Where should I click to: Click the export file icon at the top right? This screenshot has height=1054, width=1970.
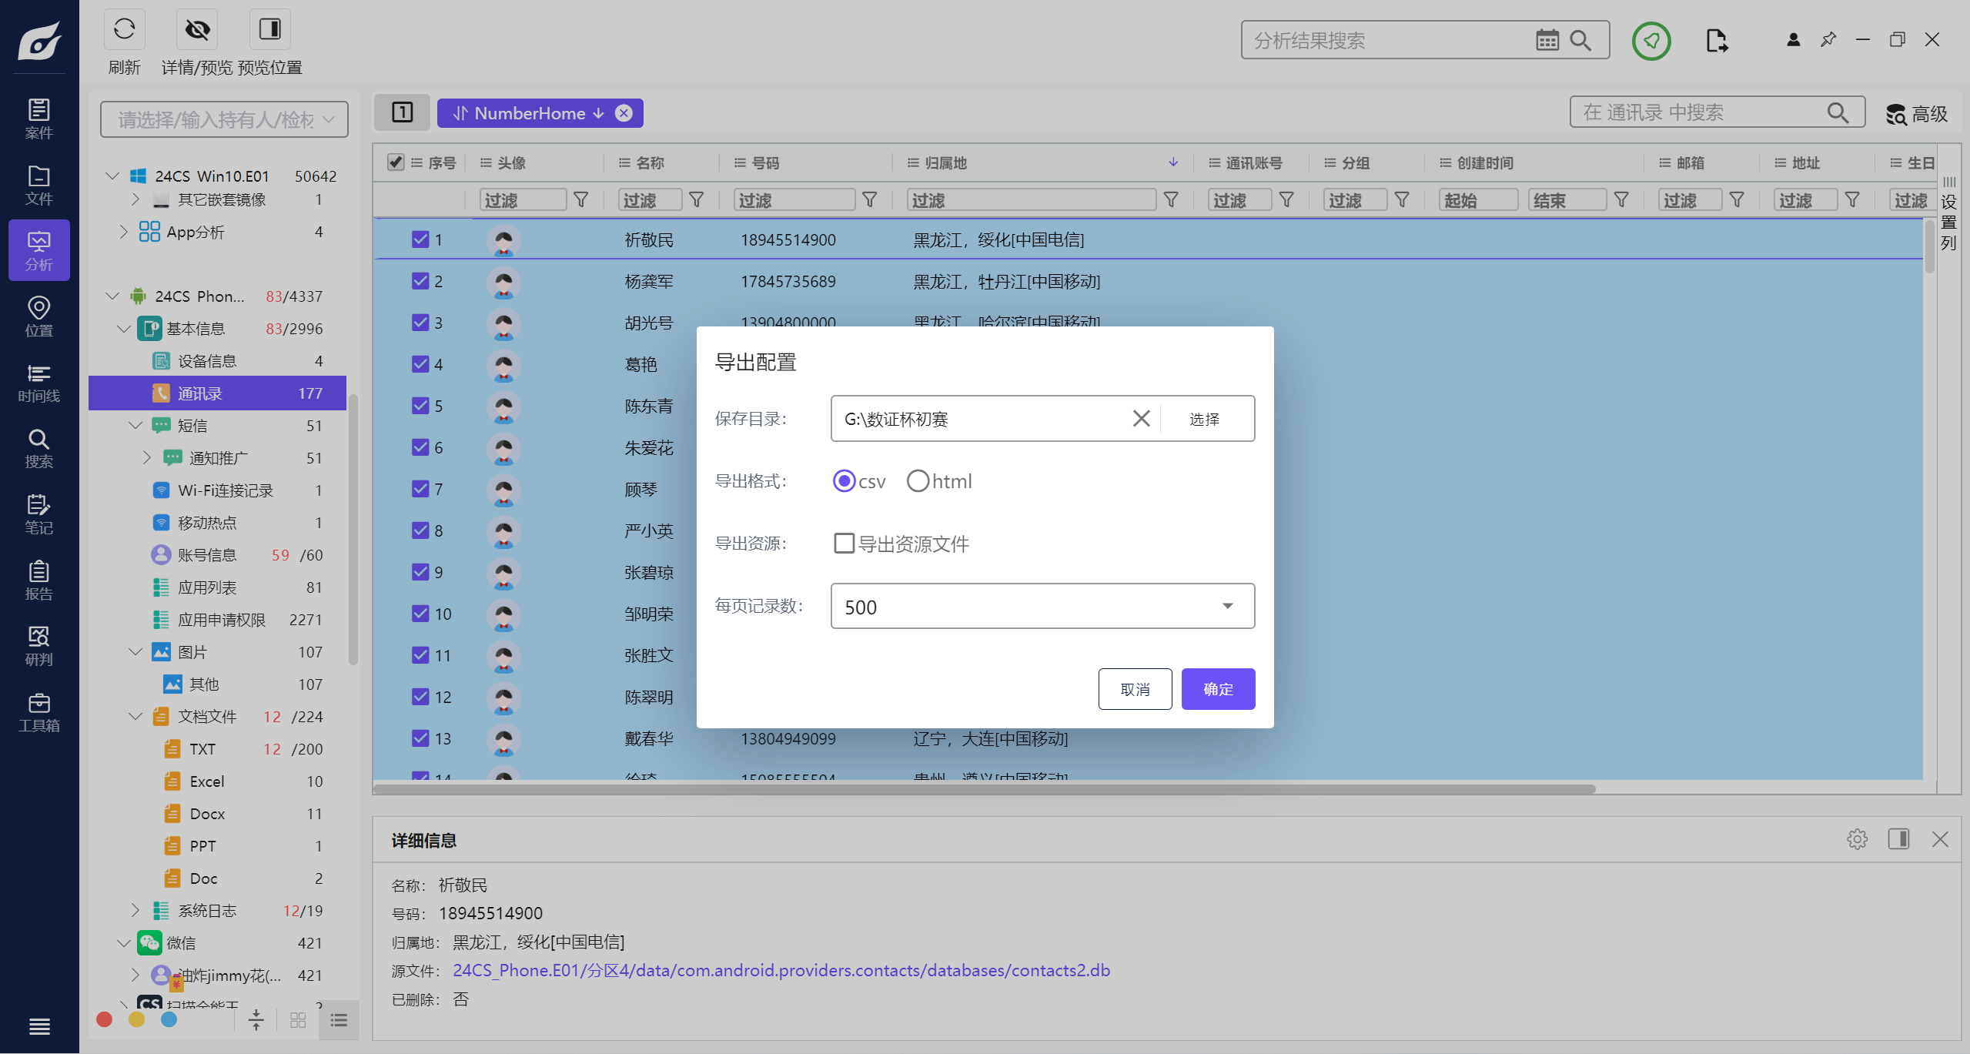point(1716,40)
